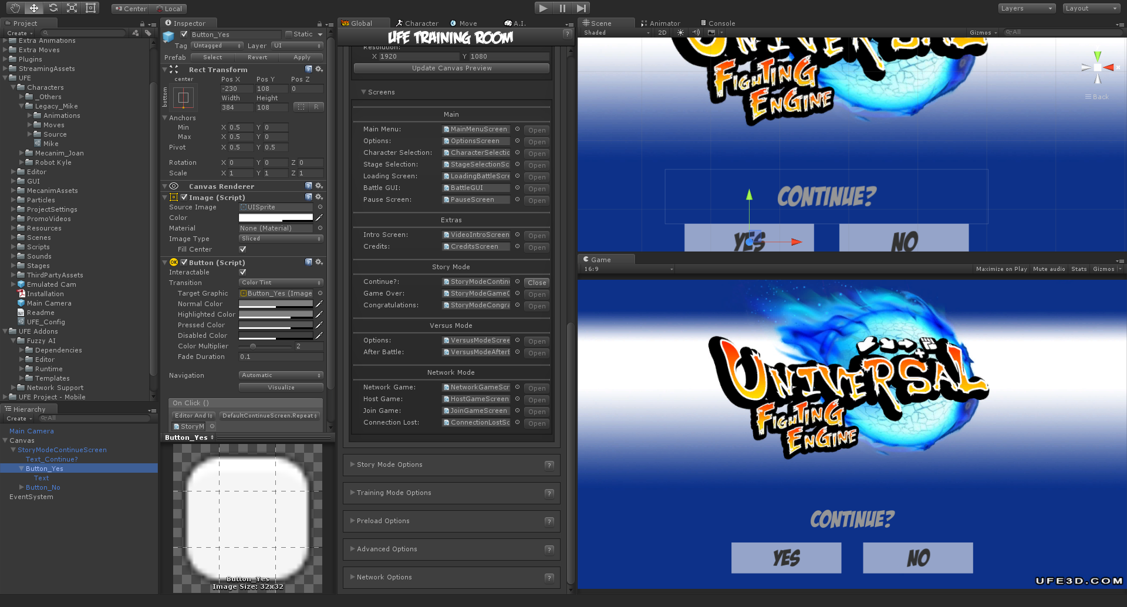This screenshot has width=1127, height=607.
Task: Click the Visualize navigation button
Action: click(x=281, y=388)
